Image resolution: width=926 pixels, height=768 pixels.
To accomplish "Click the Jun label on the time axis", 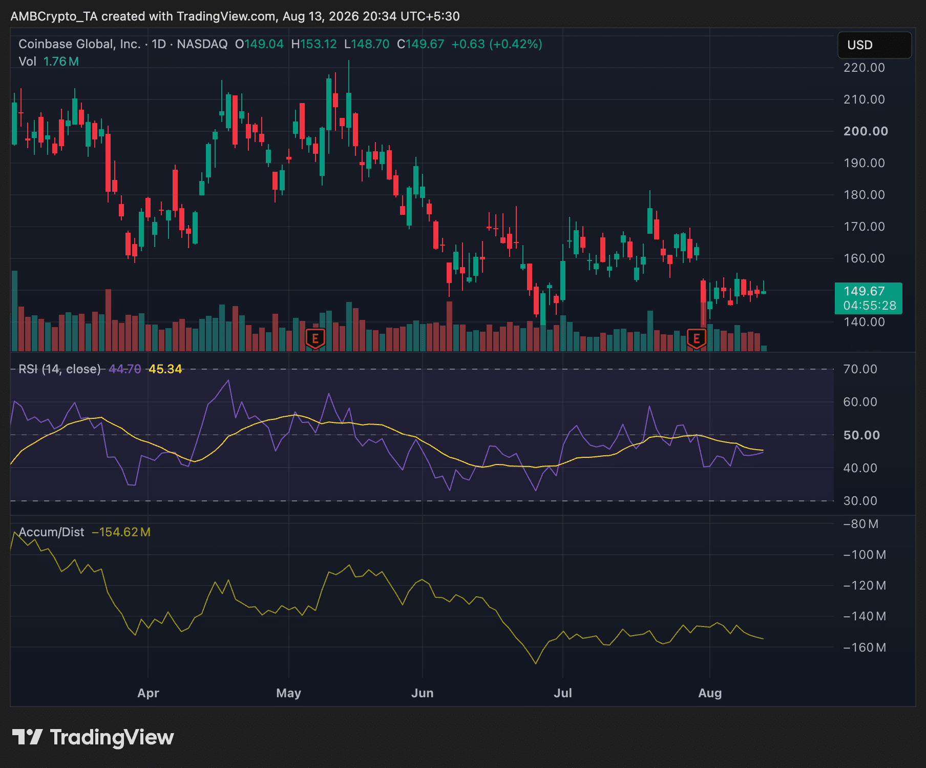I will coord(423,693).
